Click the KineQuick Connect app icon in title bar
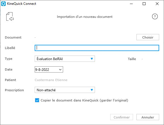Viewport: 164px width, 125px height. pyautogui.click(x=3, y=4)
